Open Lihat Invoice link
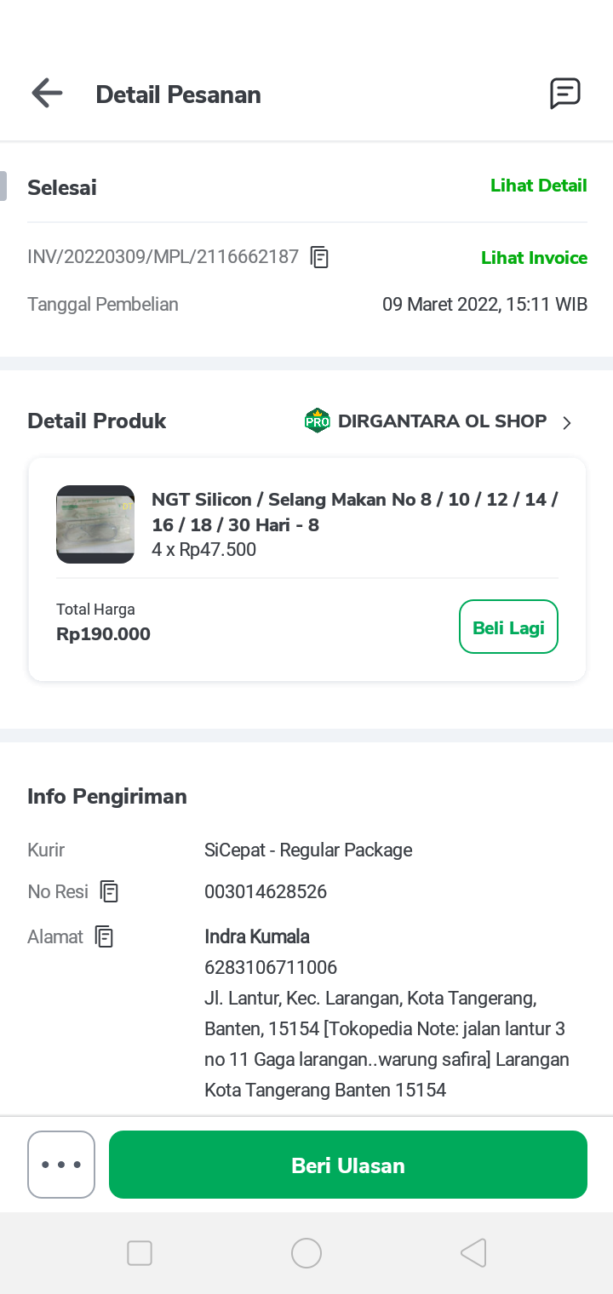 [x=534, y=258]
